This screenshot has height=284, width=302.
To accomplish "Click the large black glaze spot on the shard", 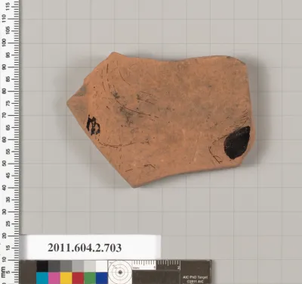I will pyautogui.click(x=237, y=142).
